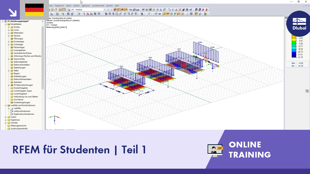Click the warning triangle toolbar icon

click(x=176, y=10)
